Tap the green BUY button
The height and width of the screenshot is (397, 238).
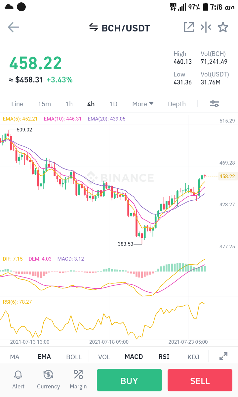point(129,380)
